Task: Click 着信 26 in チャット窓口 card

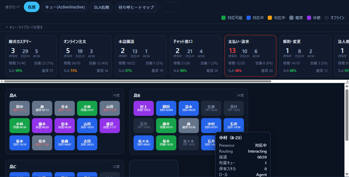Action: tap(212, 71)
